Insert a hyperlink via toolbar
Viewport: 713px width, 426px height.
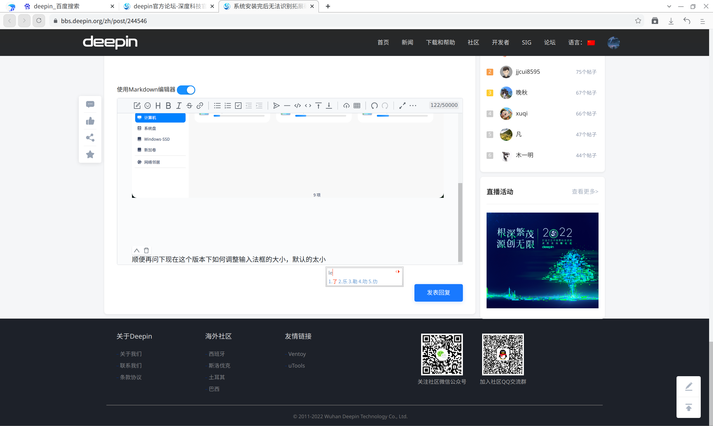point(200,106)
